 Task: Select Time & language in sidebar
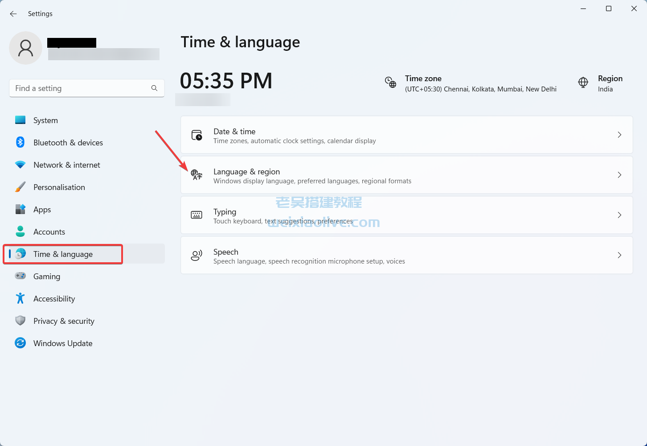[87, 254]
